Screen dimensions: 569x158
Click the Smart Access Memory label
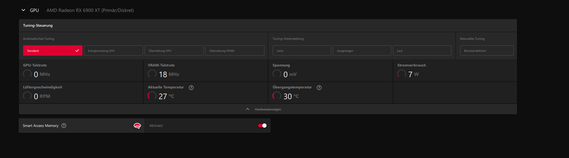tap(40, 126)
